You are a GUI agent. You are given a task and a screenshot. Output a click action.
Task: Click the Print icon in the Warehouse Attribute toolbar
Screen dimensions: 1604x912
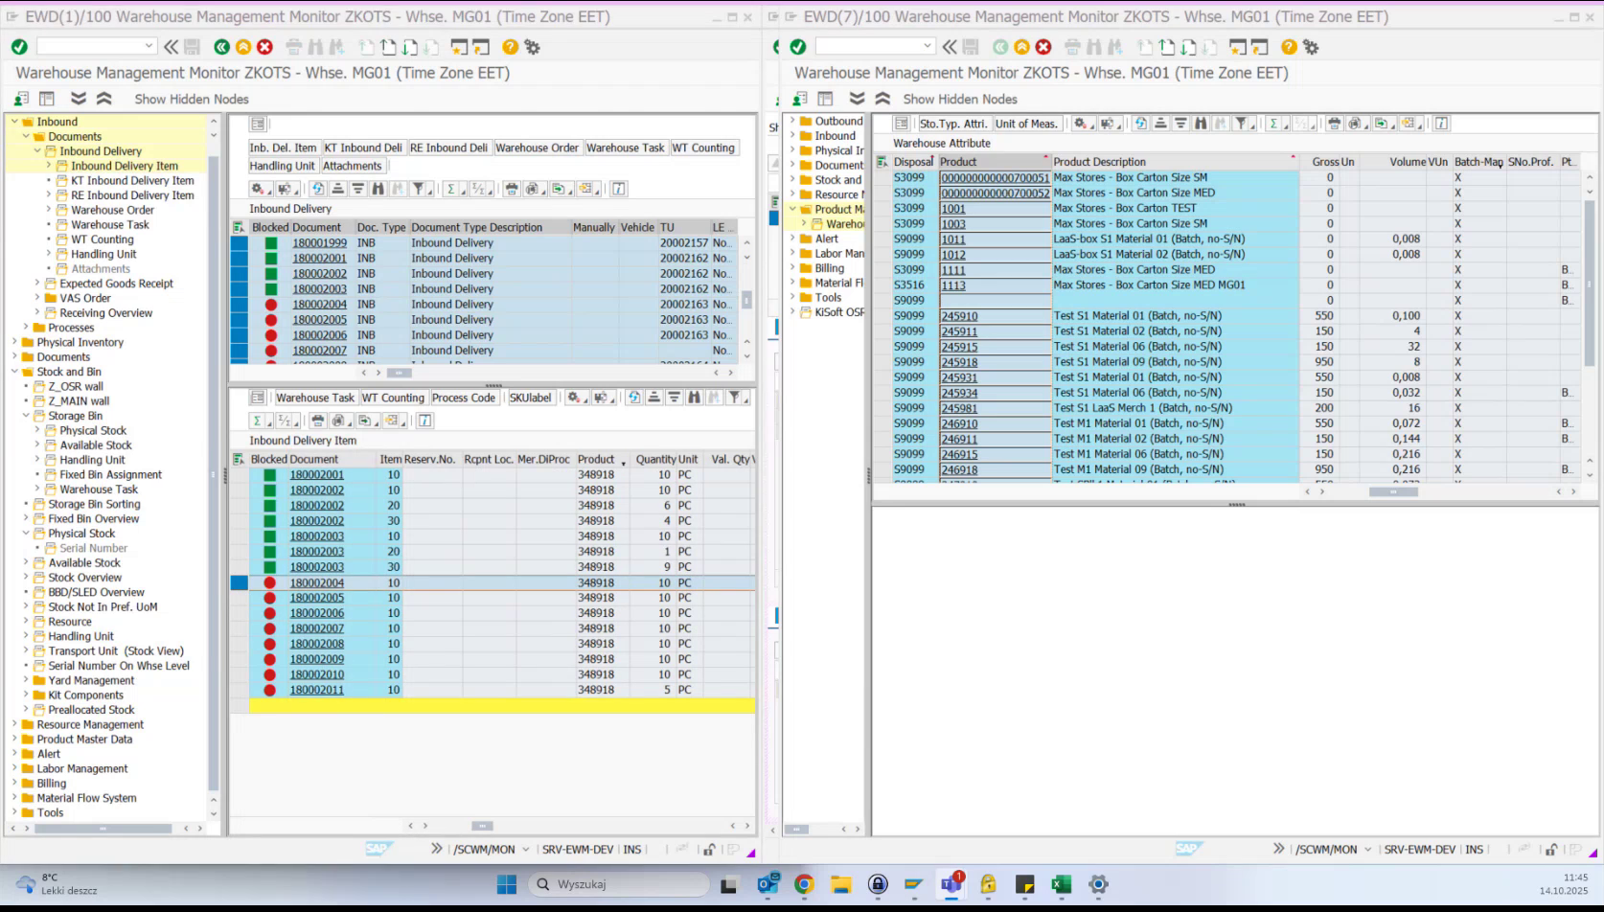click(x=1334, y=124)
